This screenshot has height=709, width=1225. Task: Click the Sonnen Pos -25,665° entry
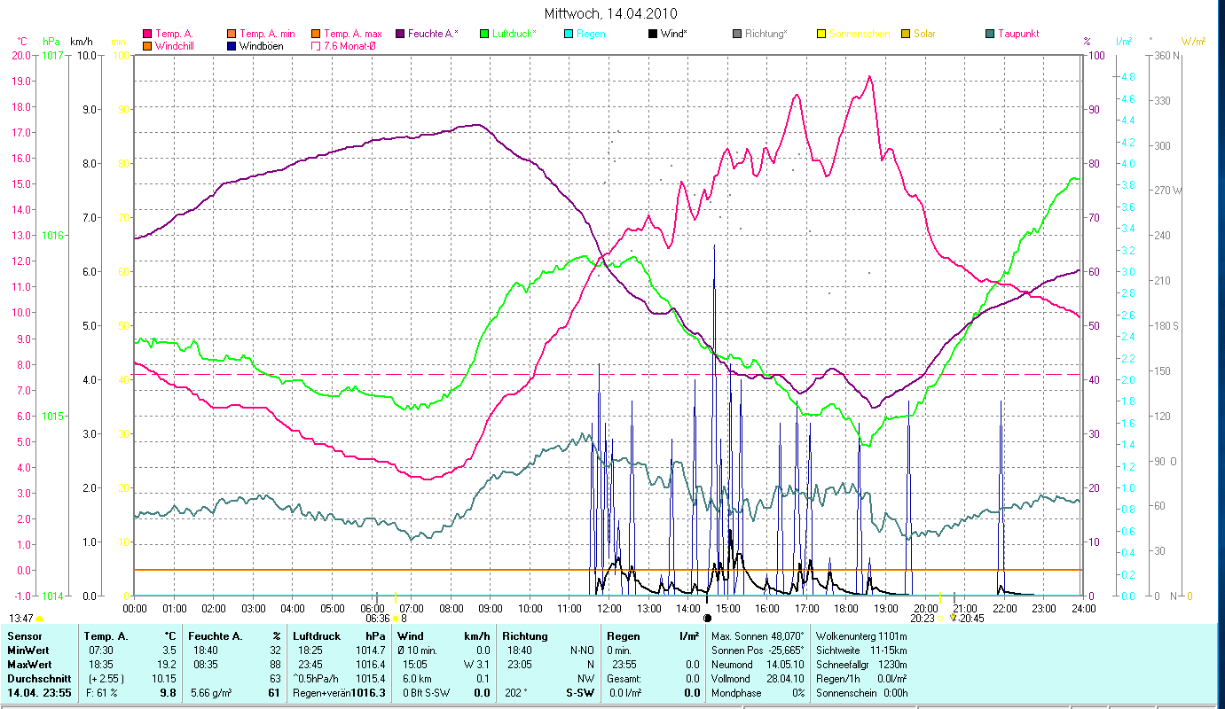pos(758,651)
